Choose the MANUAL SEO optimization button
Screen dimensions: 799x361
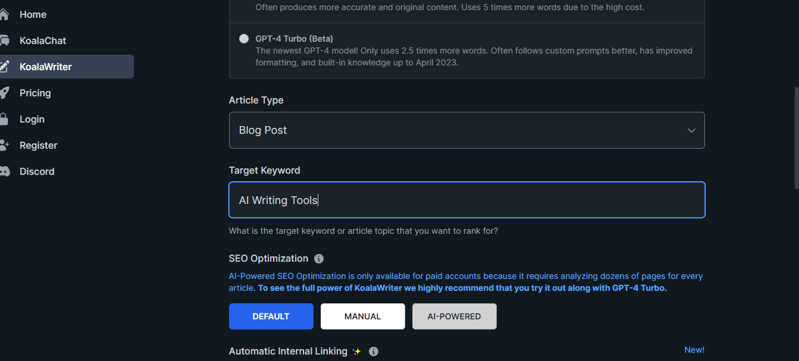[363, 316]
